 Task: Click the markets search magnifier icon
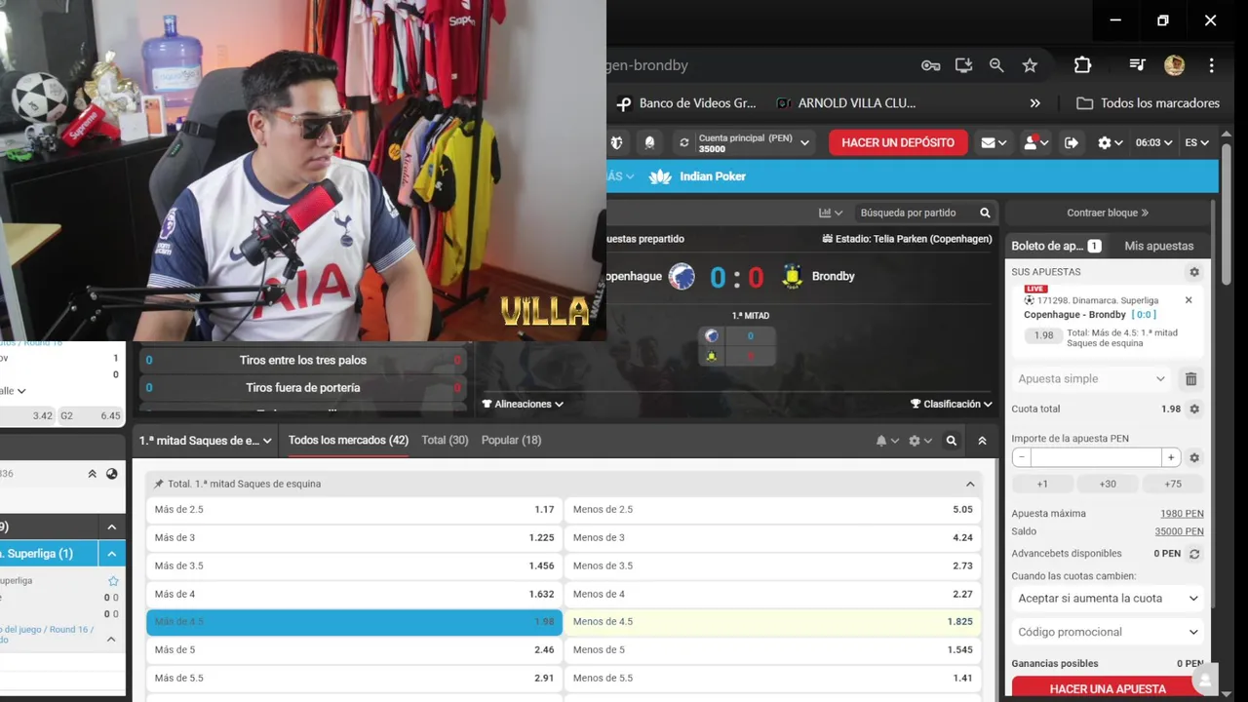point(952,441)
